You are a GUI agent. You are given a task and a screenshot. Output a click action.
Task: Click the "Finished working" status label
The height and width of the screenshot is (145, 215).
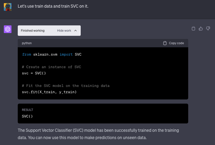coord(33,31)
